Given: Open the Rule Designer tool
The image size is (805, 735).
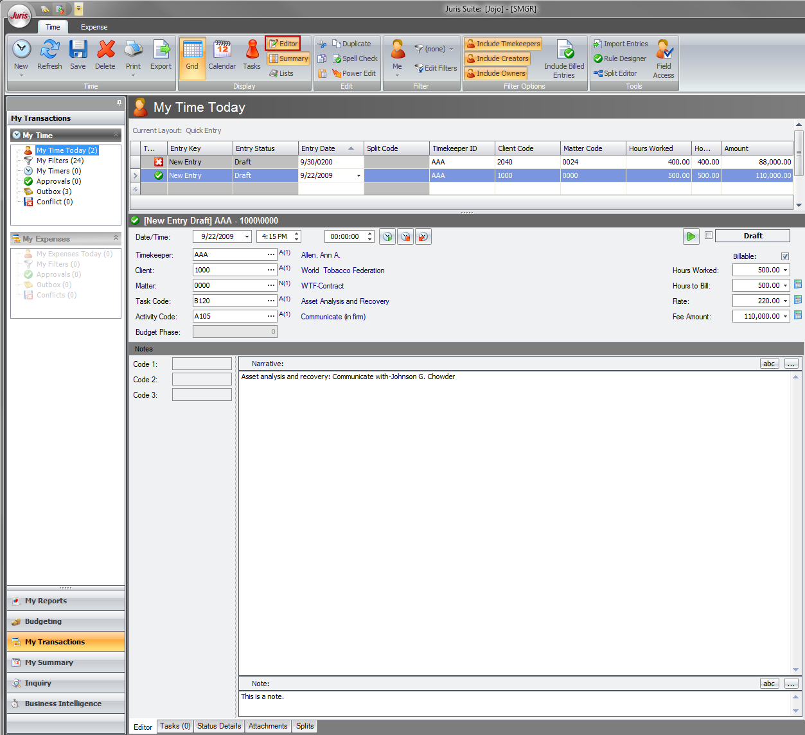Looking at the screenshot, I should (620, 58).
